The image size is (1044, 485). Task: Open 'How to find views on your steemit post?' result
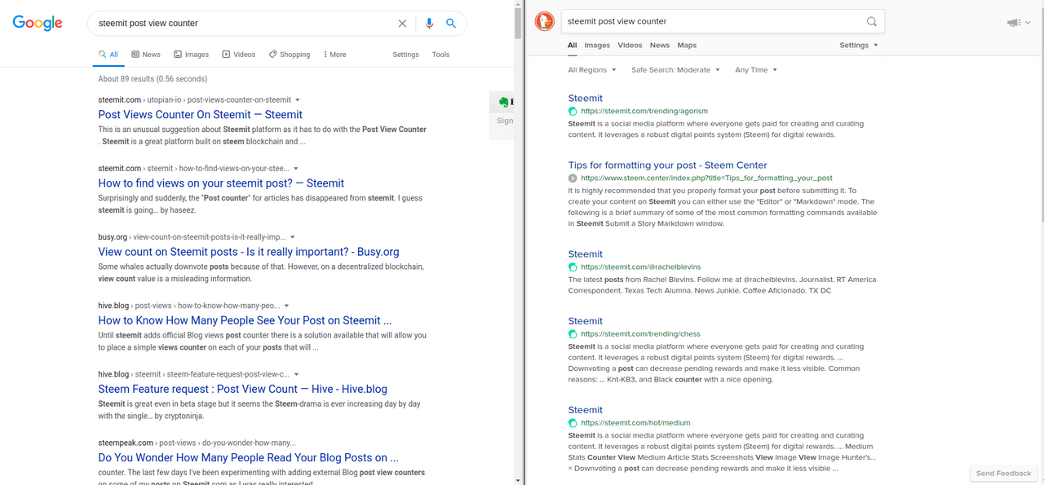tap(221, 183)
